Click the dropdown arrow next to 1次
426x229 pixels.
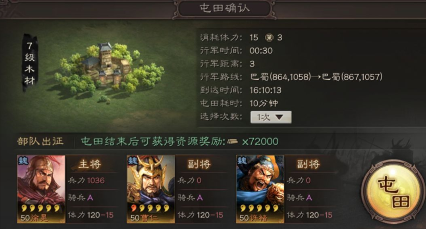click(279, 117)
